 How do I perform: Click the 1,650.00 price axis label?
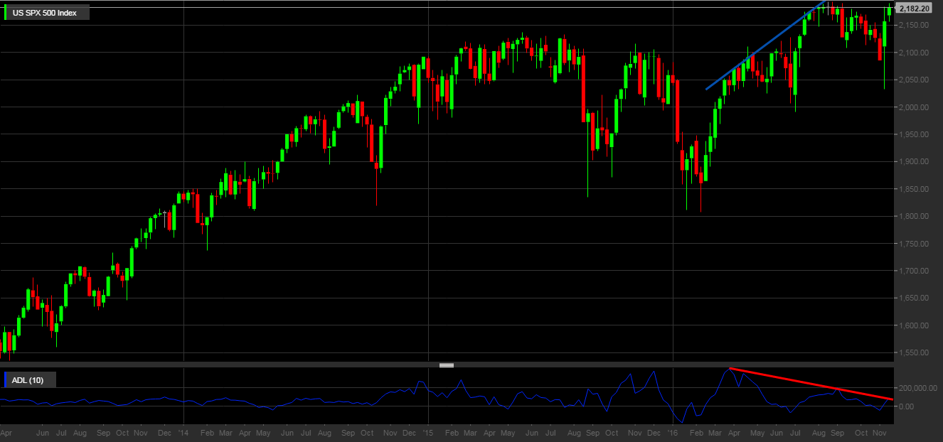pyautogui.click(x=914, y=298)
